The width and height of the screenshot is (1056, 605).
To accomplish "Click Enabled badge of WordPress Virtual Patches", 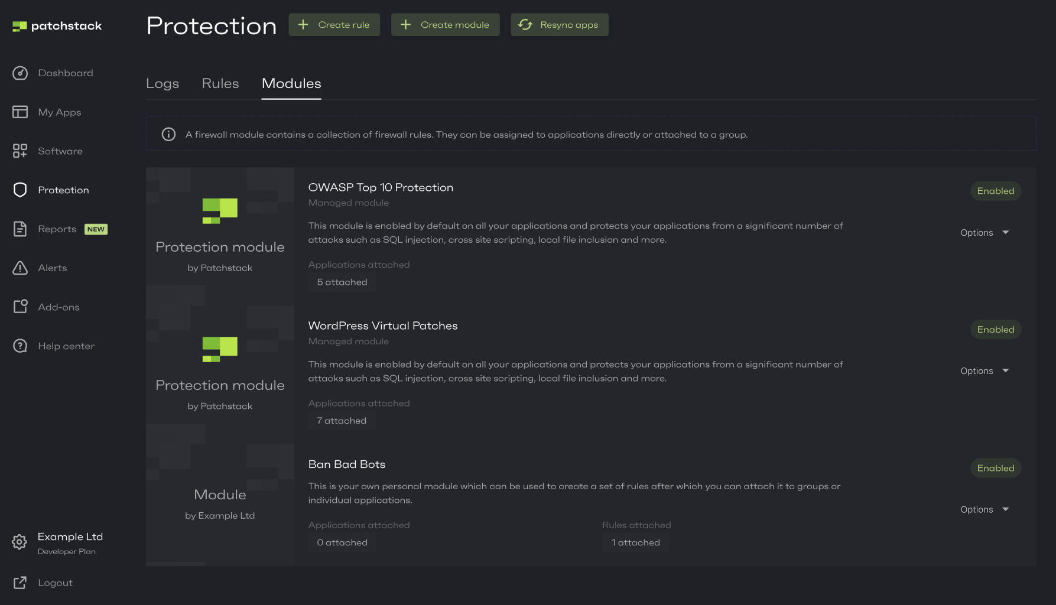I will (996, 330).
